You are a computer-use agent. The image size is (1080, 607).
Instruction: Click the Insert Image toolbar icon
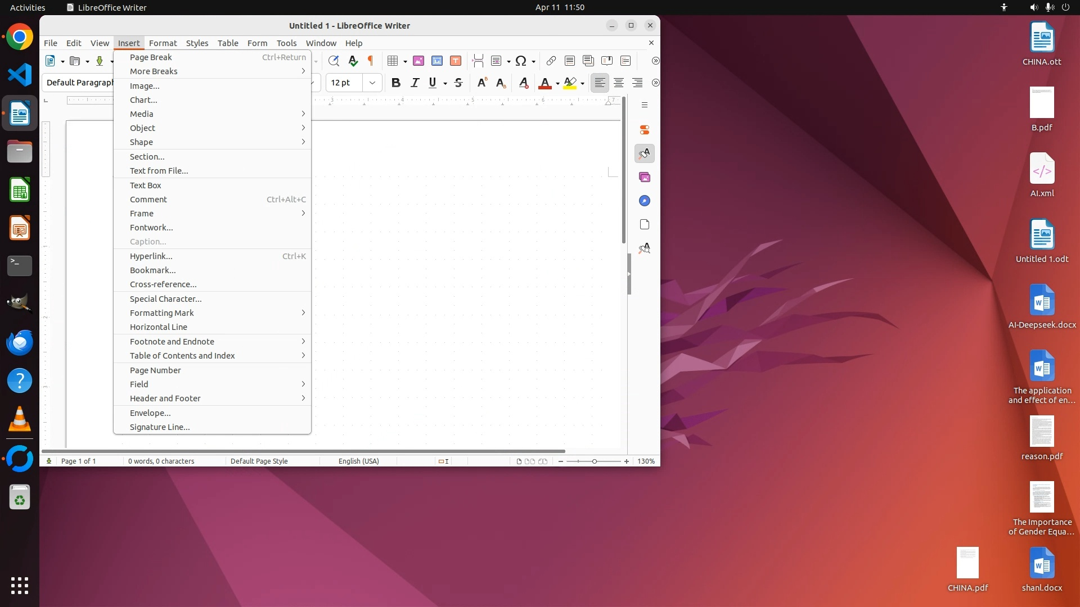(418, 61)
